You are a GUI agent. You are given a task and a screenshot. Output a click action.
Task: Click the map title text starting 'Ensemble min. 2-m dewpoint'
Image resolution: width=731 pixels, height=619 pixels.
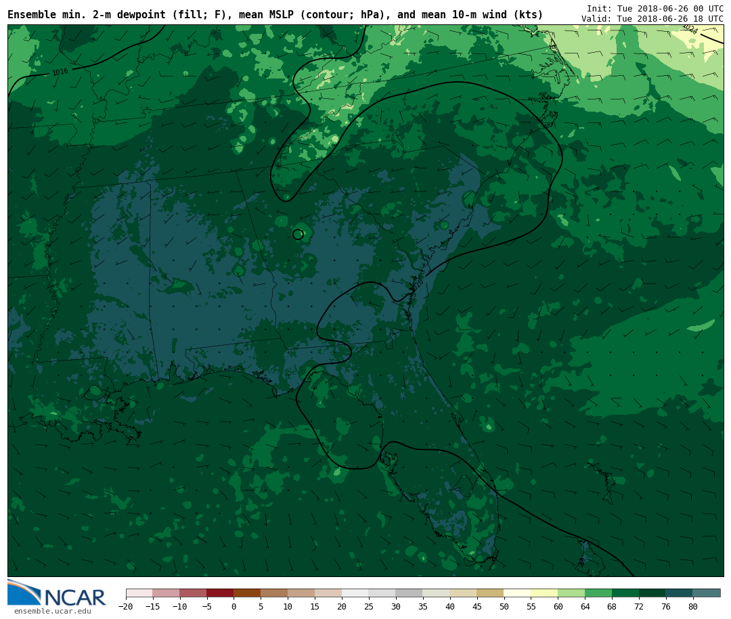[275, 15]
